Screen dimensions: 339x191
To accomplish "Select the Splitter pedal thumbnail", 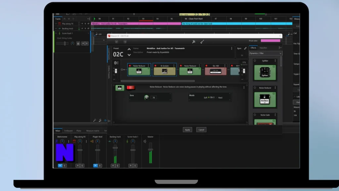I will (x=265, y=73).
